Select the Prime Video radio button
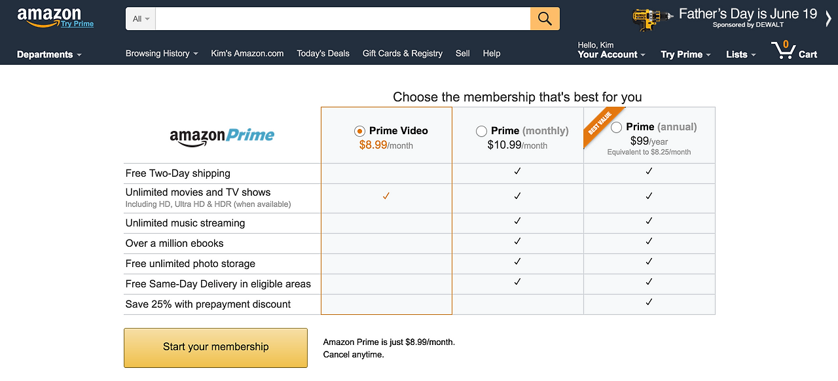 [359, 131]
